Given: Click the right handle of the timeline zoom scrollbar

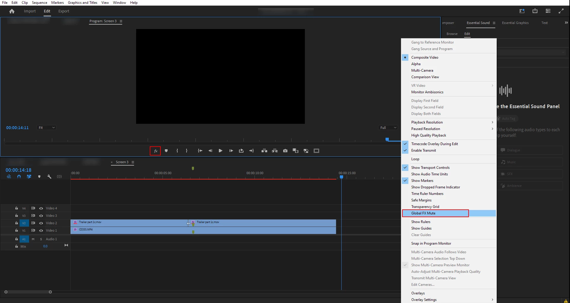Looking at the screenshot, I should tap(50, 292).
